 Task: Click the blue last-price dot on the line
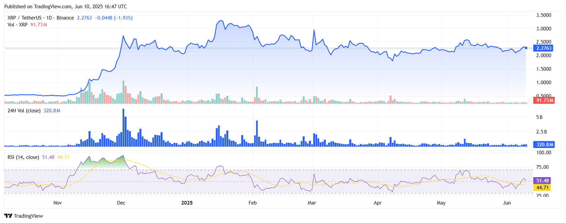[x=526, y=48]
